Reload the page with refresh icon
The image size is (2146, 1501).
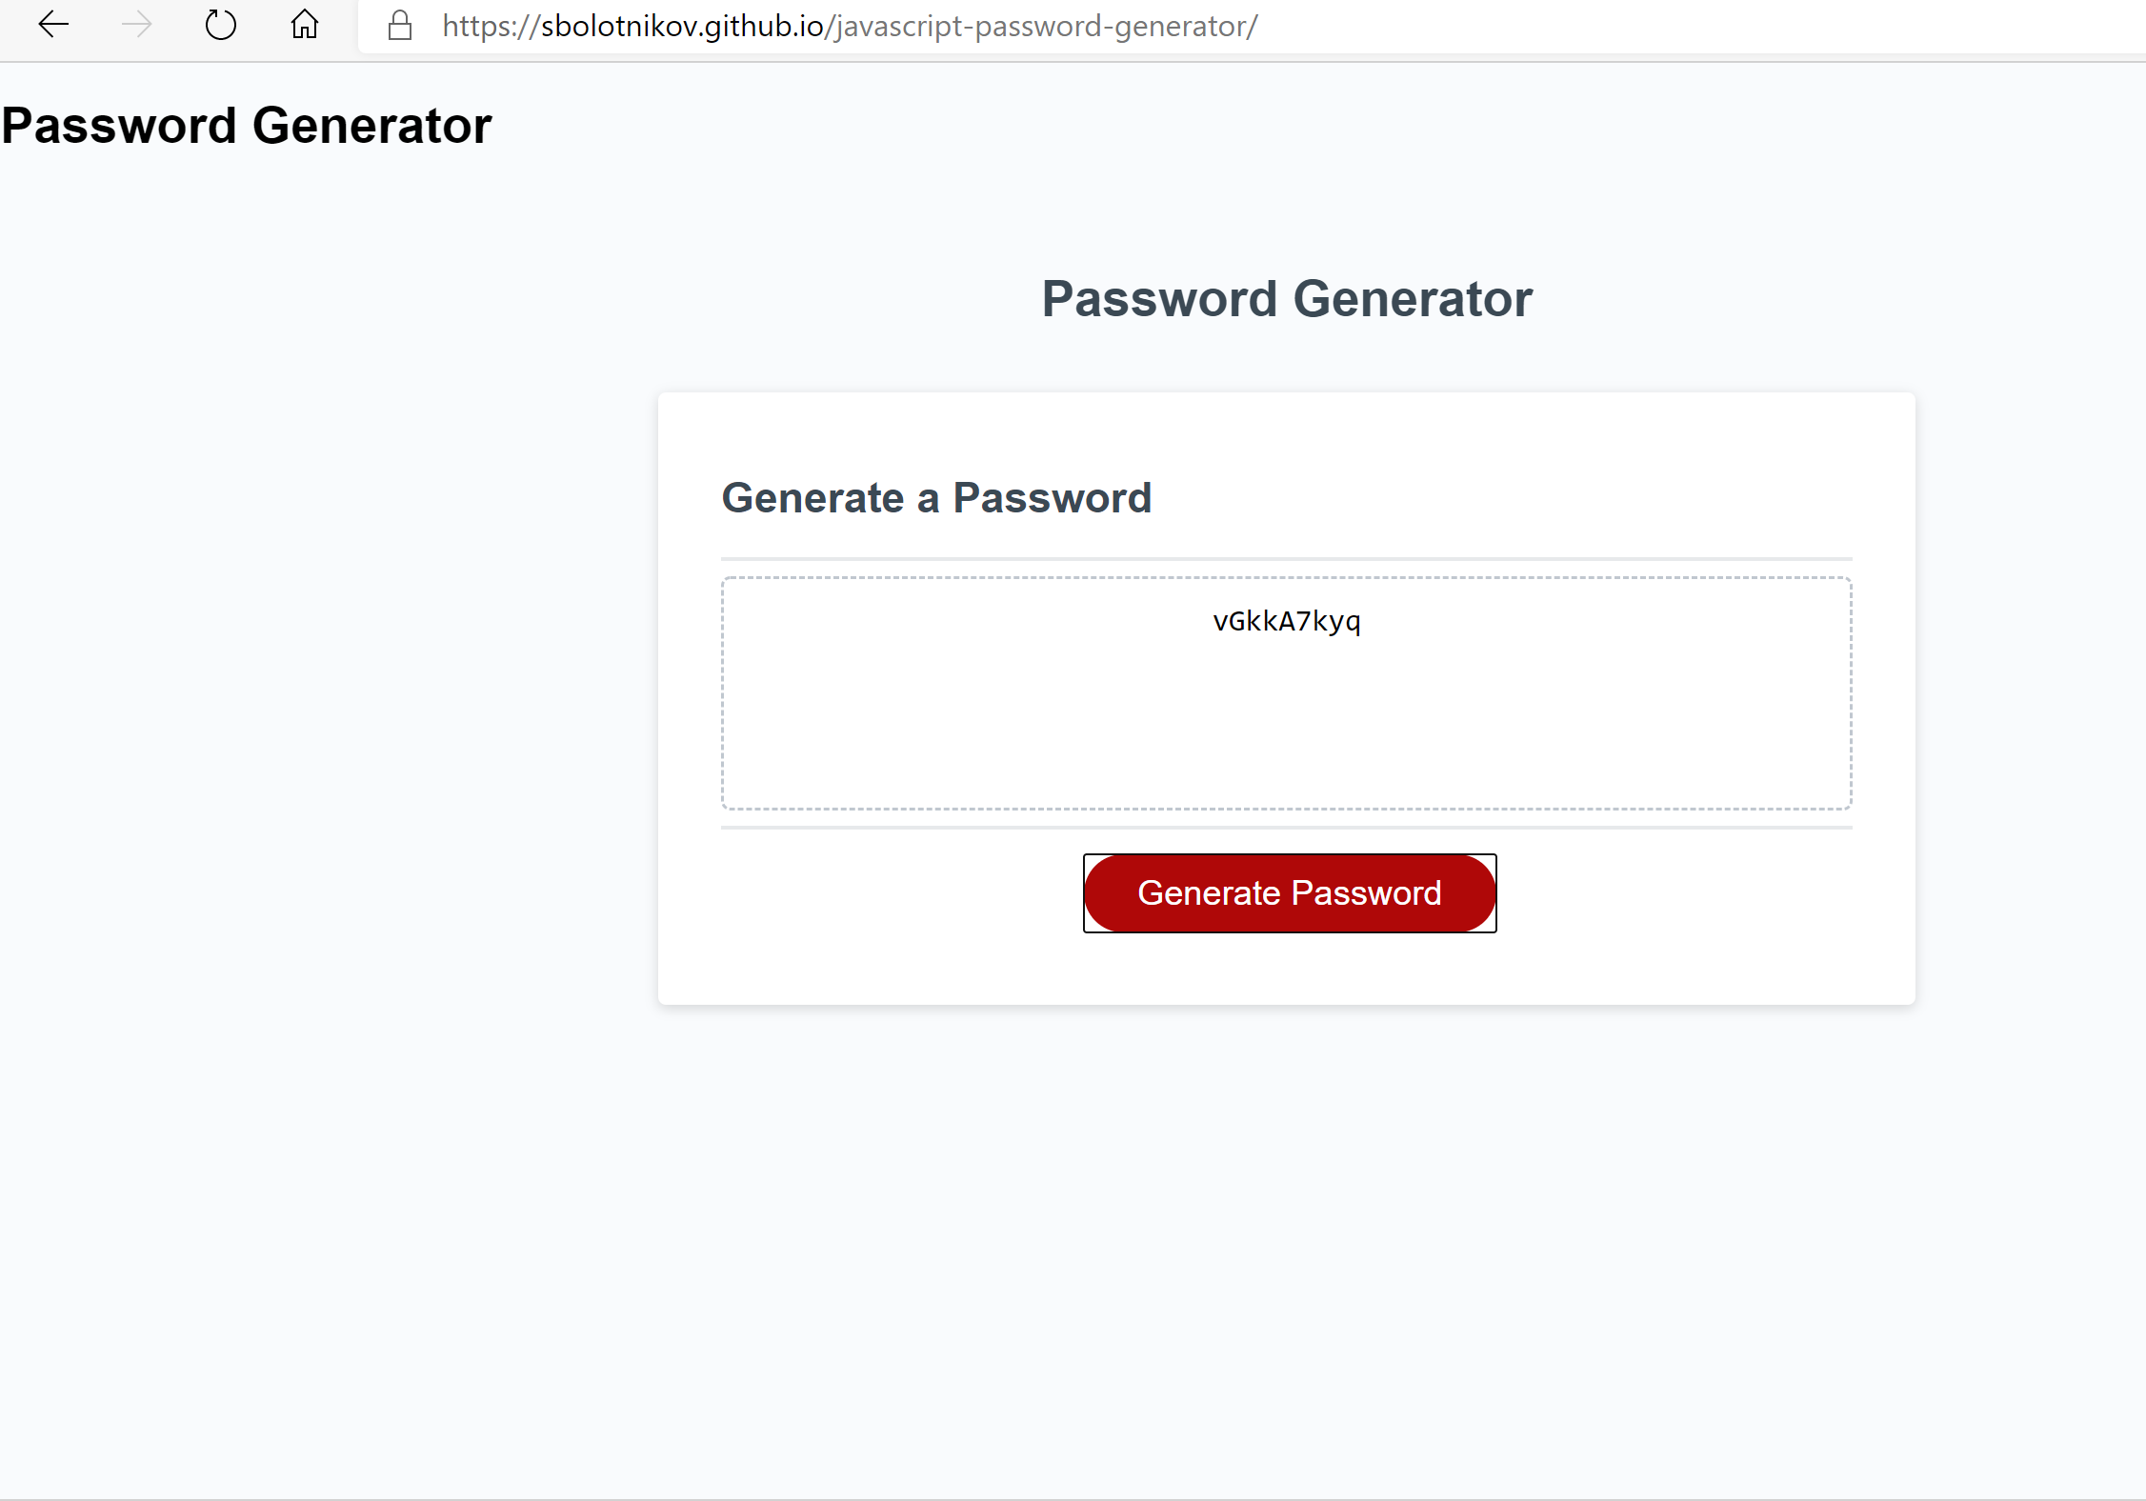coord(221,25)
